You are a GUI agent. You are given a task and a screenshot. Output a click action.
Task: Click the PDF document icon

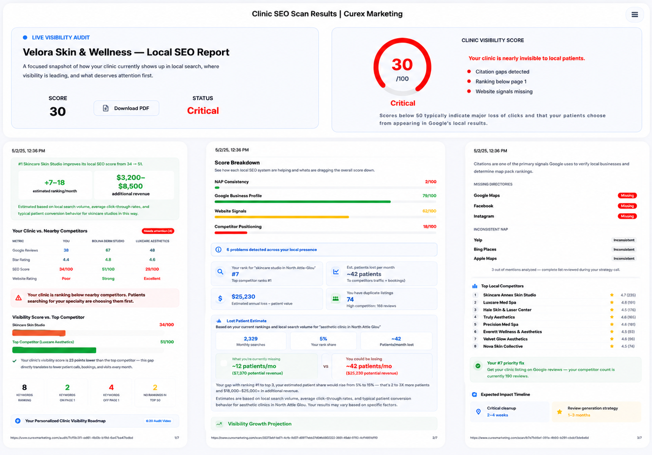105,108
